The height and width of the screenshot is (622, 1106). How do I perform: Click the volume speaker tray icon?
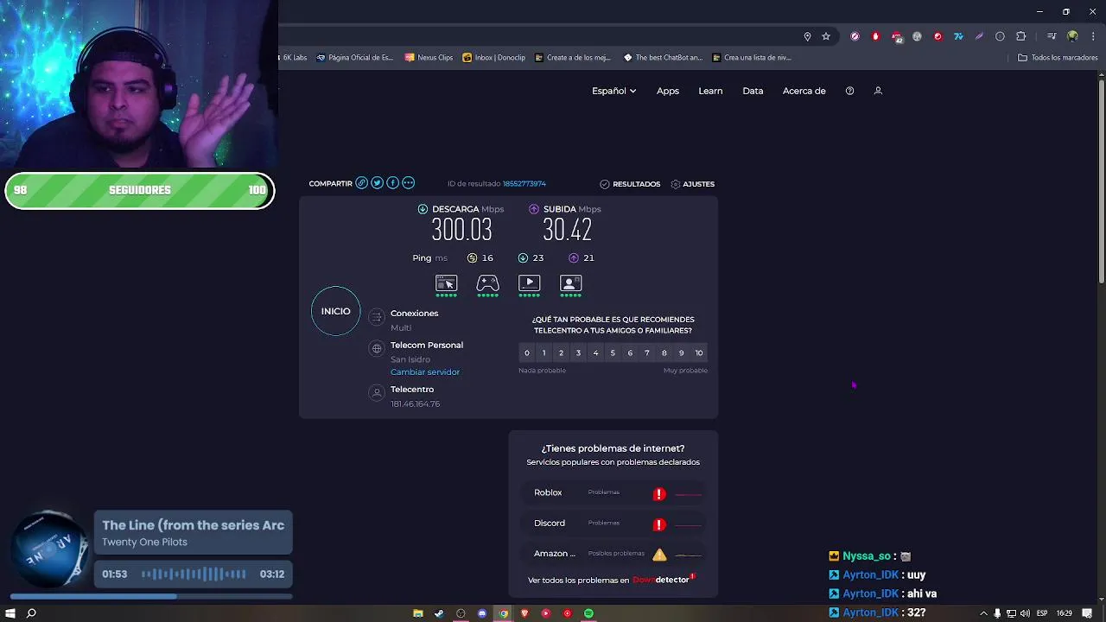pyautogui.click(x=1025, y=613)
